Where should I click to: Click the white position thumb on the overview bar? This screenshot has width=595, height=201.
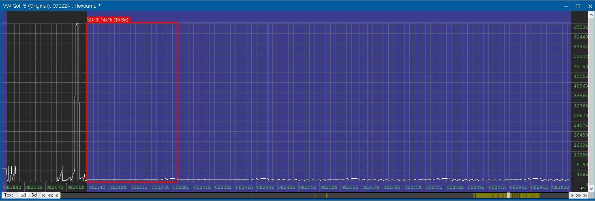(x=508, y=195)
